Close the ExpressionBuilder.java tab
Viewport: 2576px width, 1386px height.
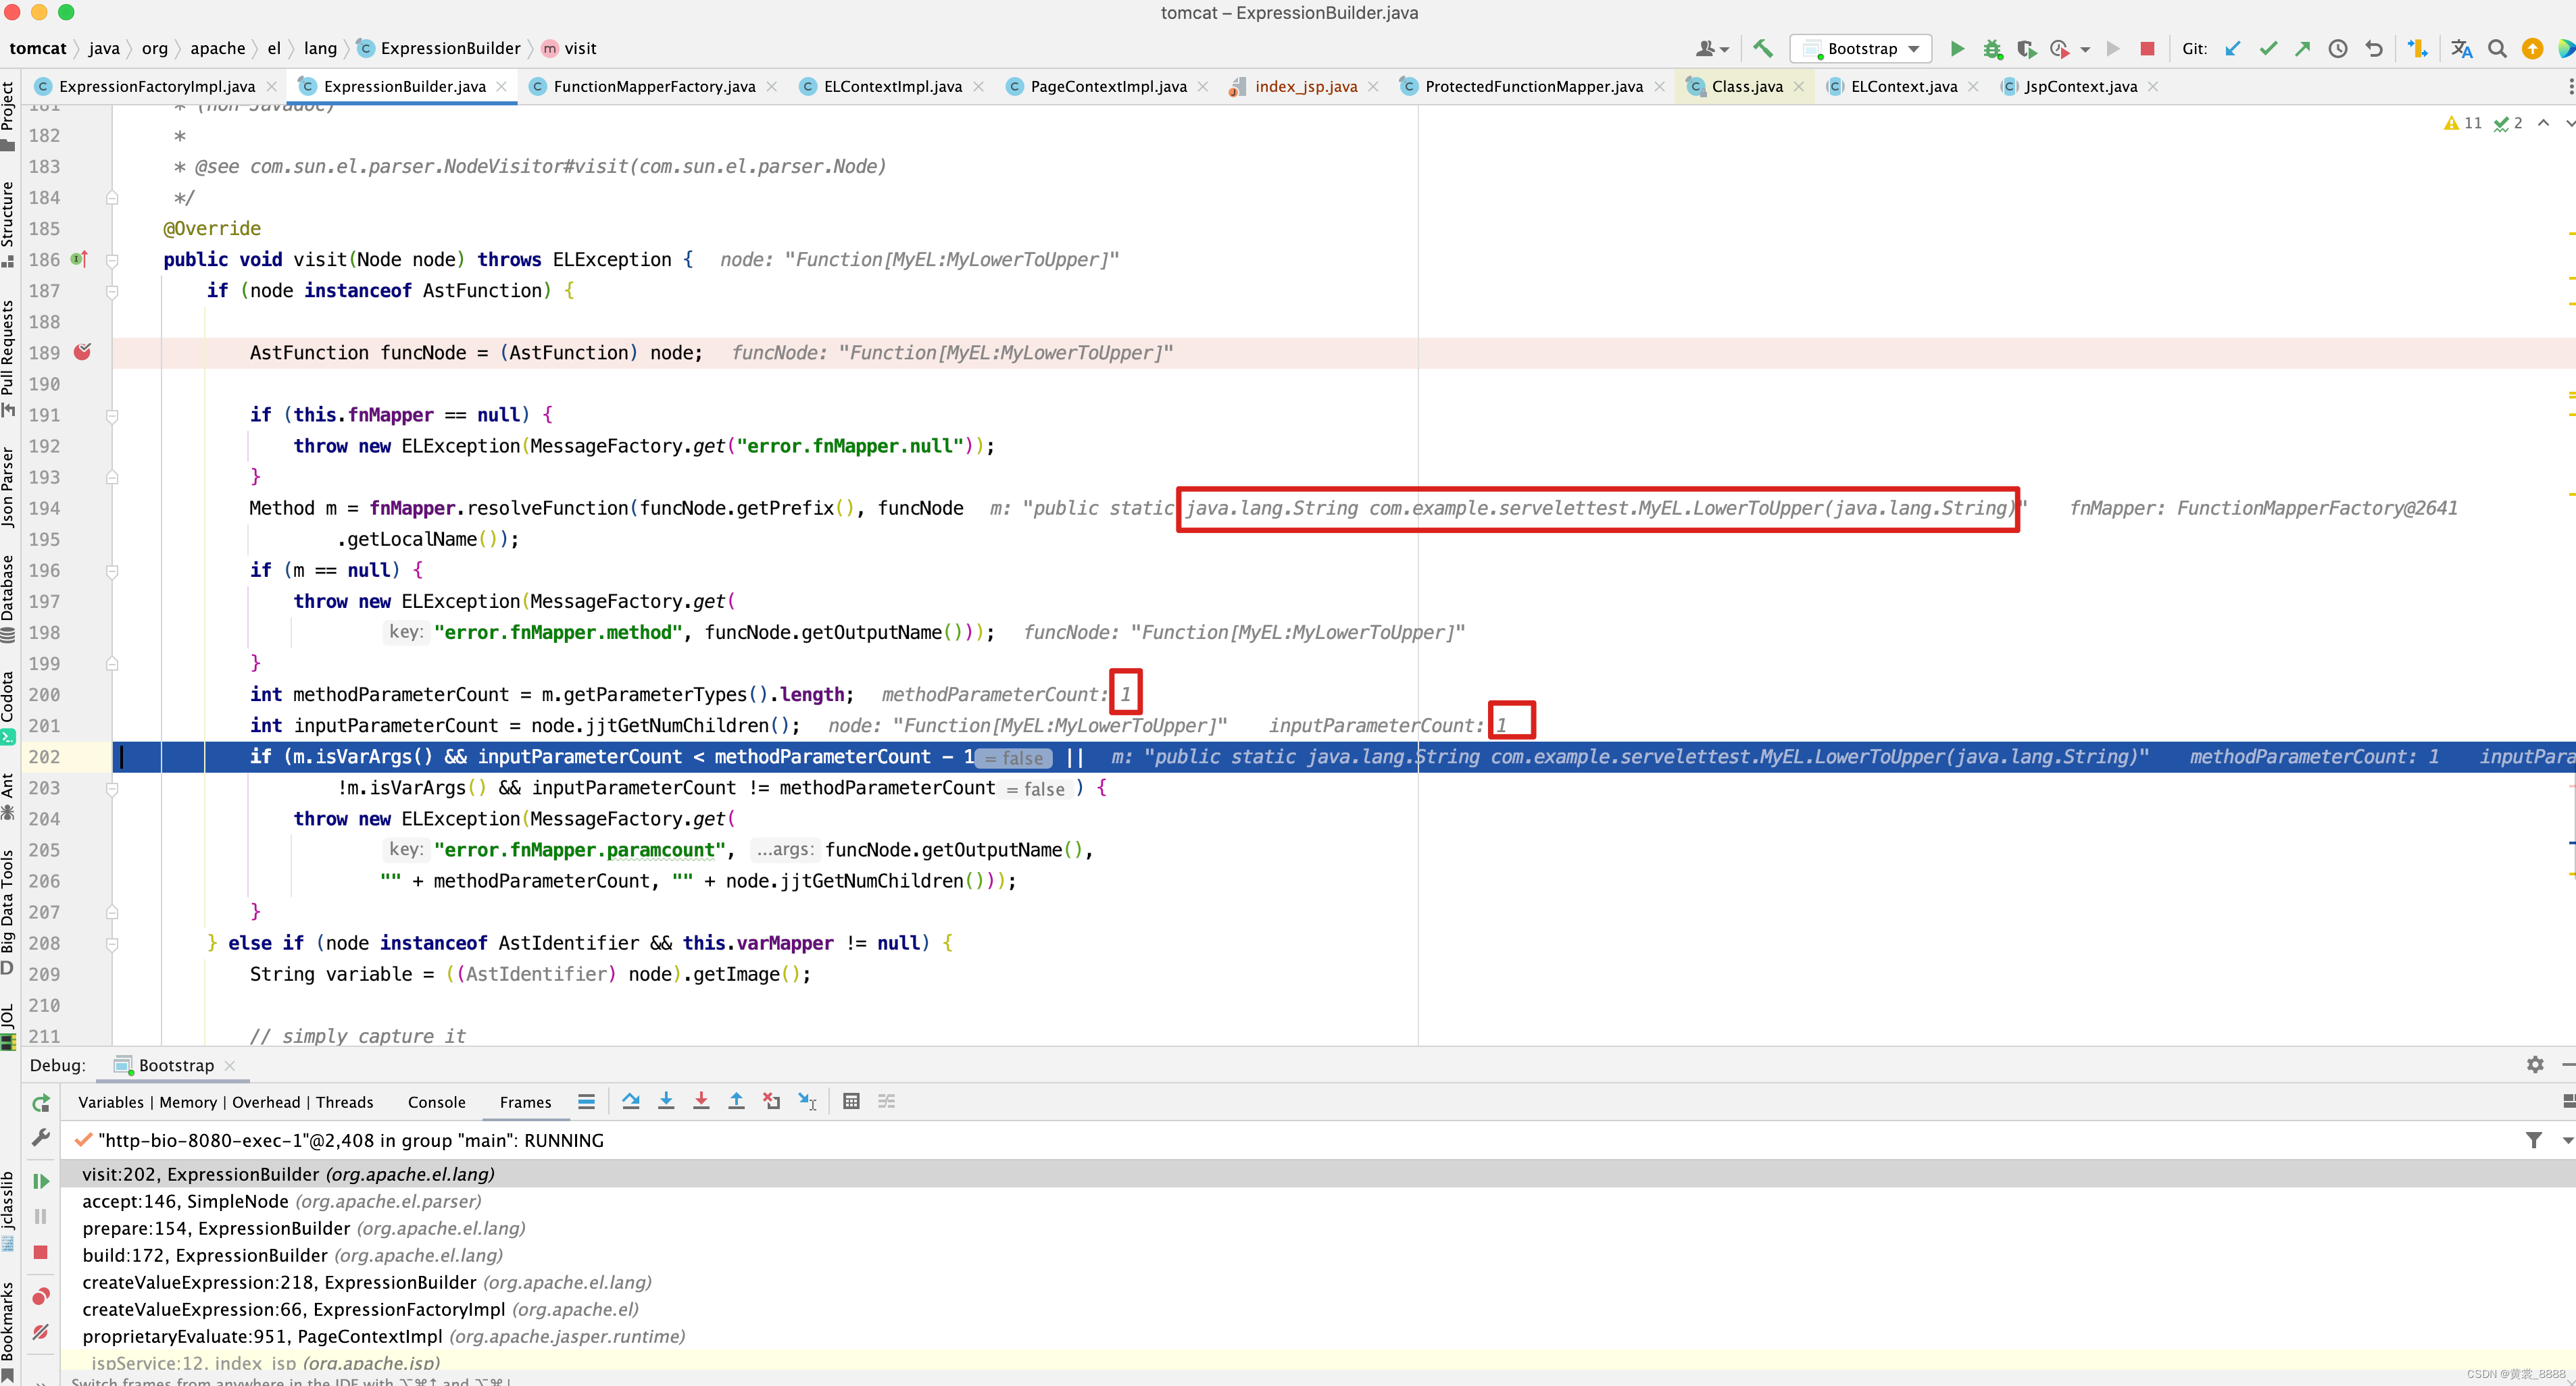502,86
